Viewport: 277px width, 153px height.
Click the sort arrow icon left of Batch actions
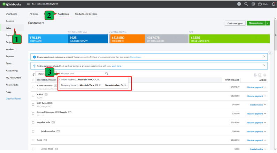coord(33,74)
